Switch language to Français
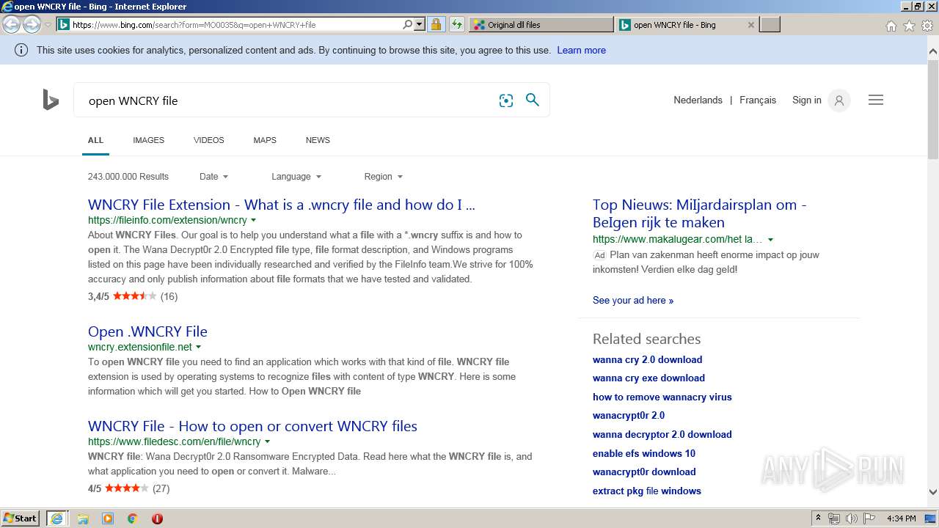The height and width of the screenshot is (528, 939). 758,100
